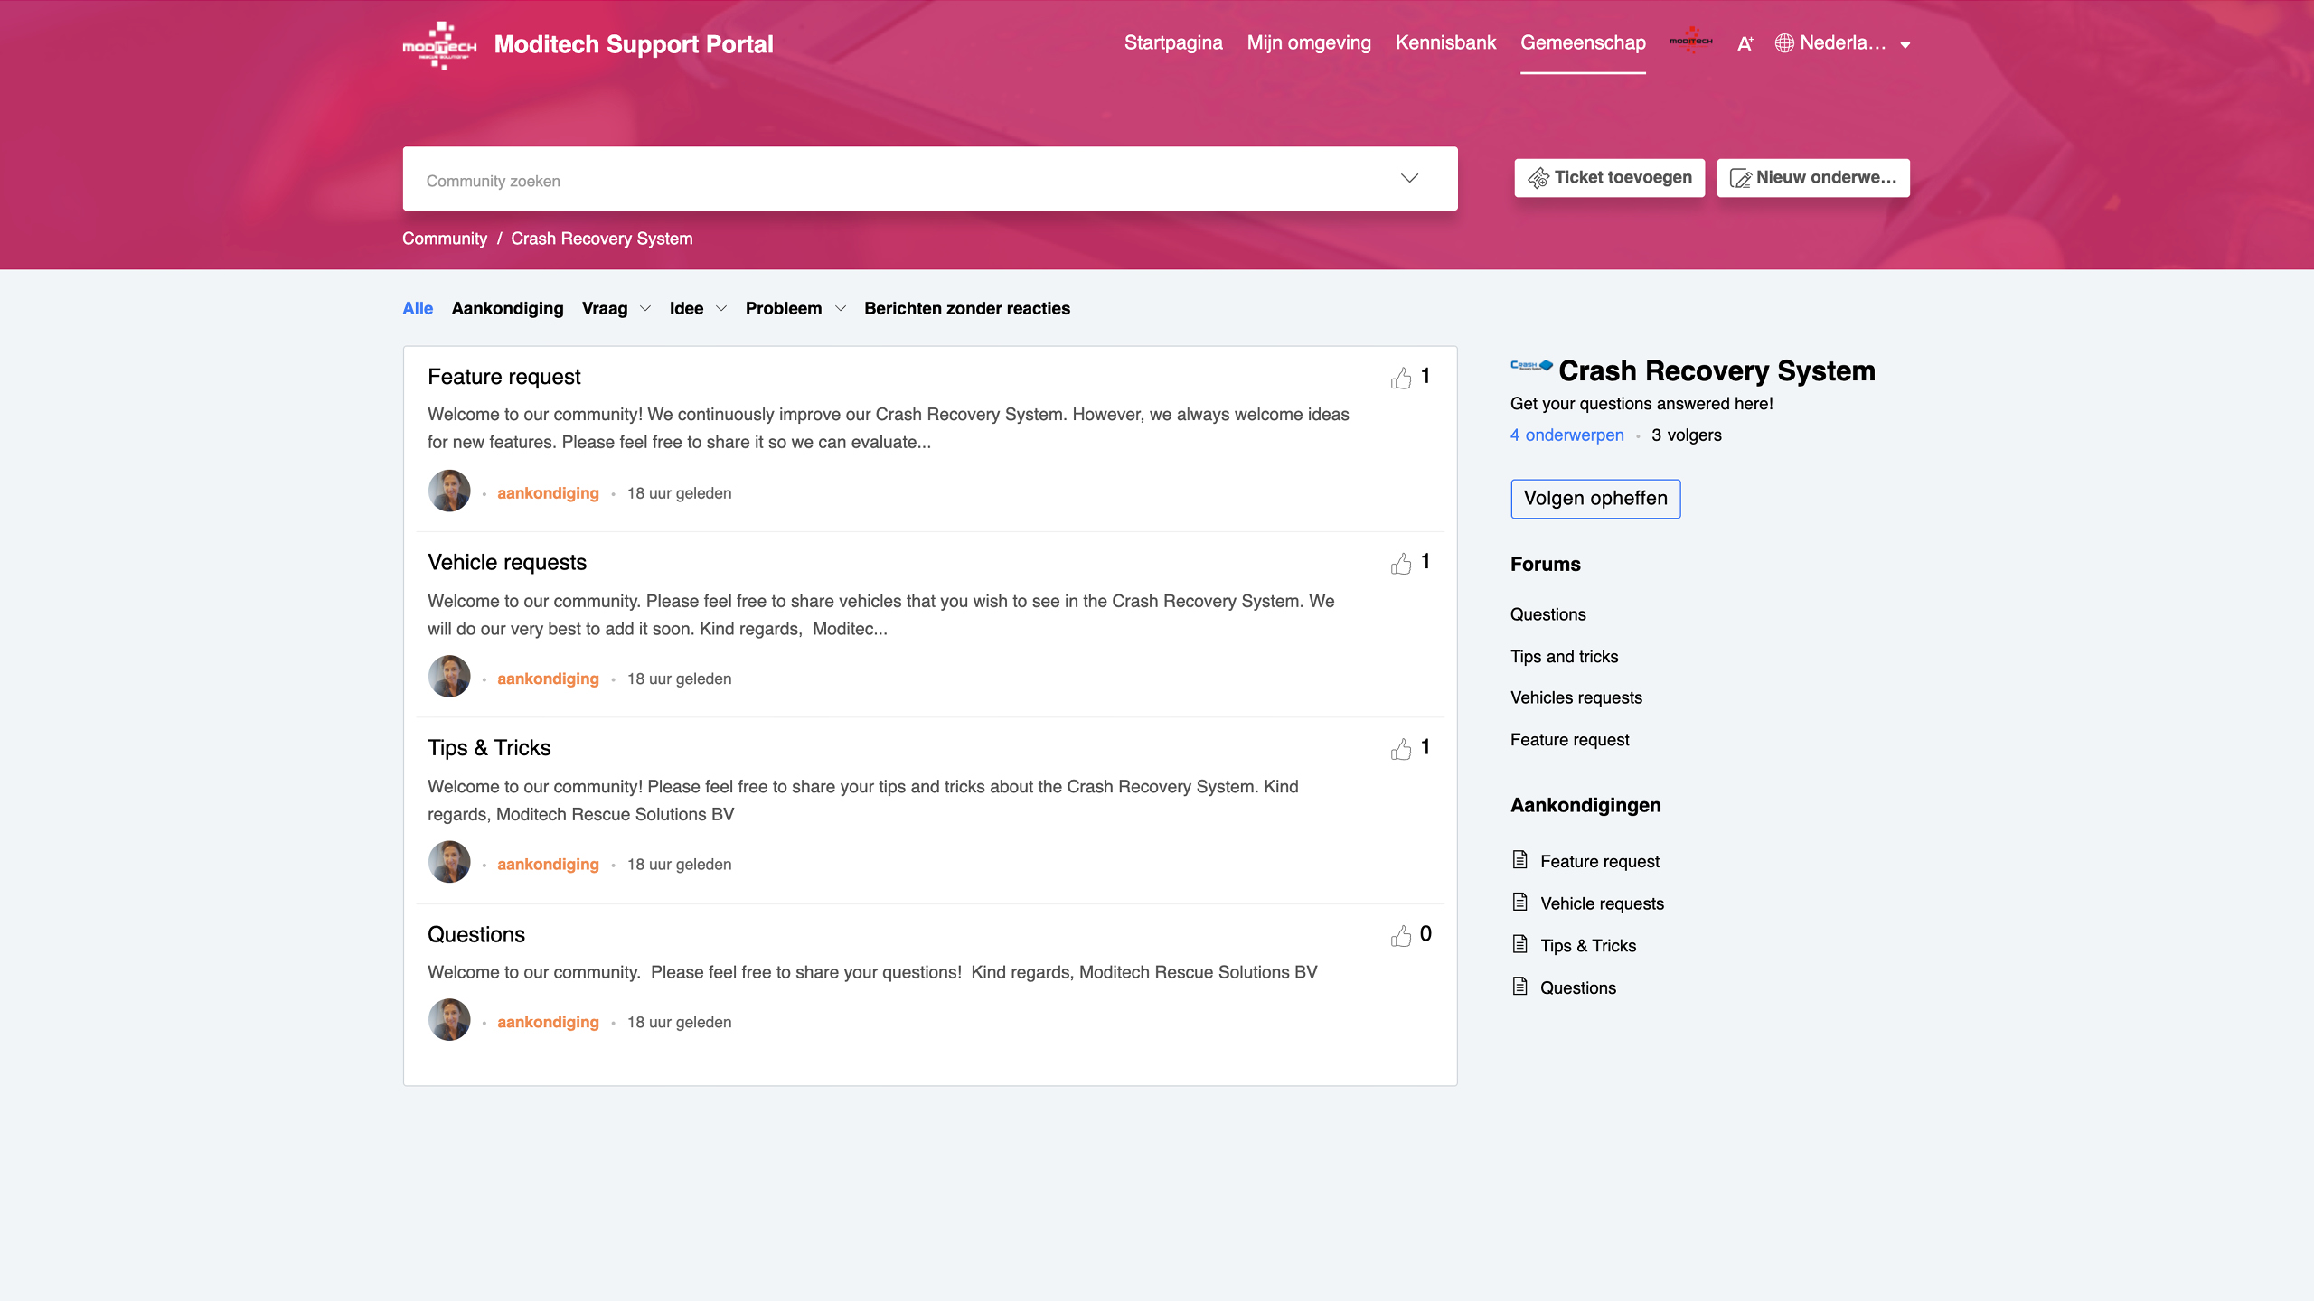Select the Aankondiging filter tab
The image size is (2314, 1301).
click(x=507, y=308)
